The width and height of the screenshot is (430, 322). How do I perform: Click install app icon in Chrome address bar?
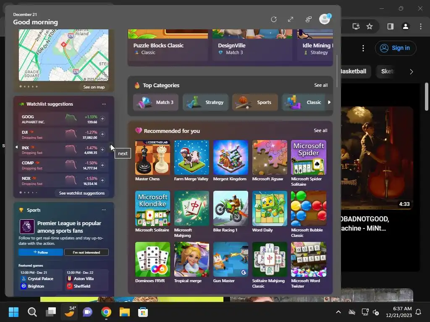[356, 26]
